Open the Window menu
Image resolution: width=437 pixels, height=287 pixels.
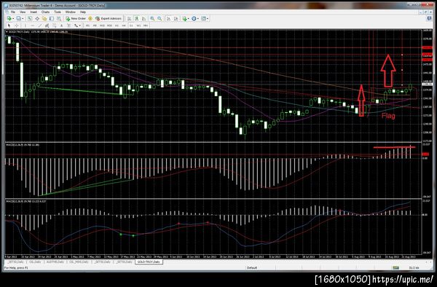point(70,12)
